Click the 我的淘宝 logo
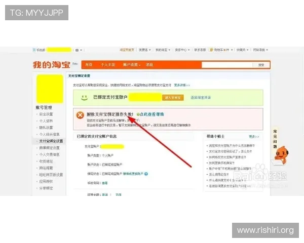This screenshot has height=243, width=304. click(x=51, y=65)
